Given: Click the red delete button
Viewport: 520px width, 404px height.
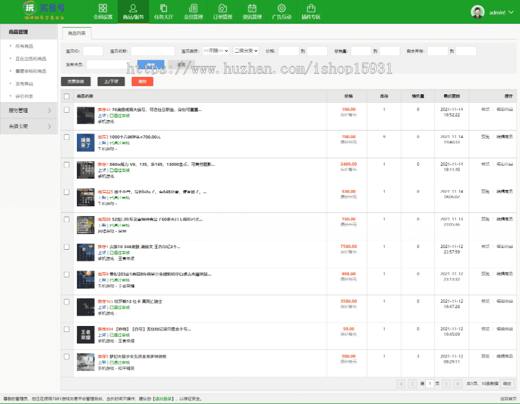Looking at the screenshot, I should click(x=142, y=81).
